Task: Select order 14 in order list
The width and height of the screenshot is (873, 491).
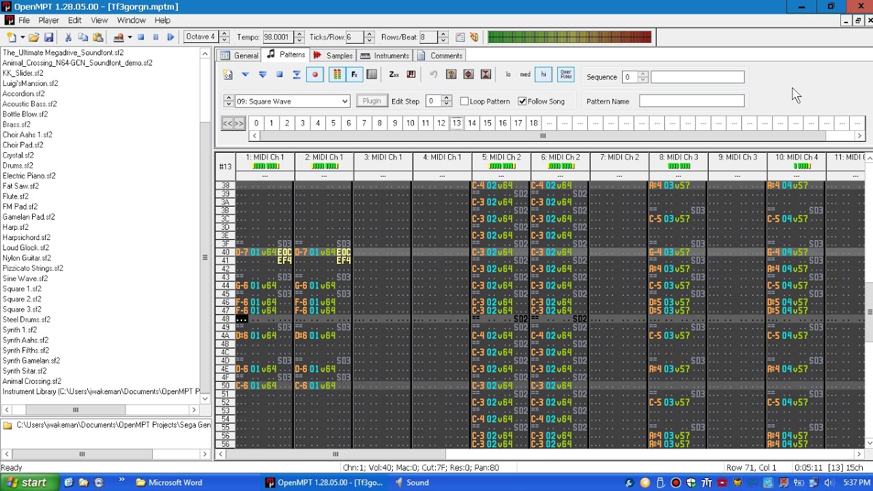Action: [472, 123]
